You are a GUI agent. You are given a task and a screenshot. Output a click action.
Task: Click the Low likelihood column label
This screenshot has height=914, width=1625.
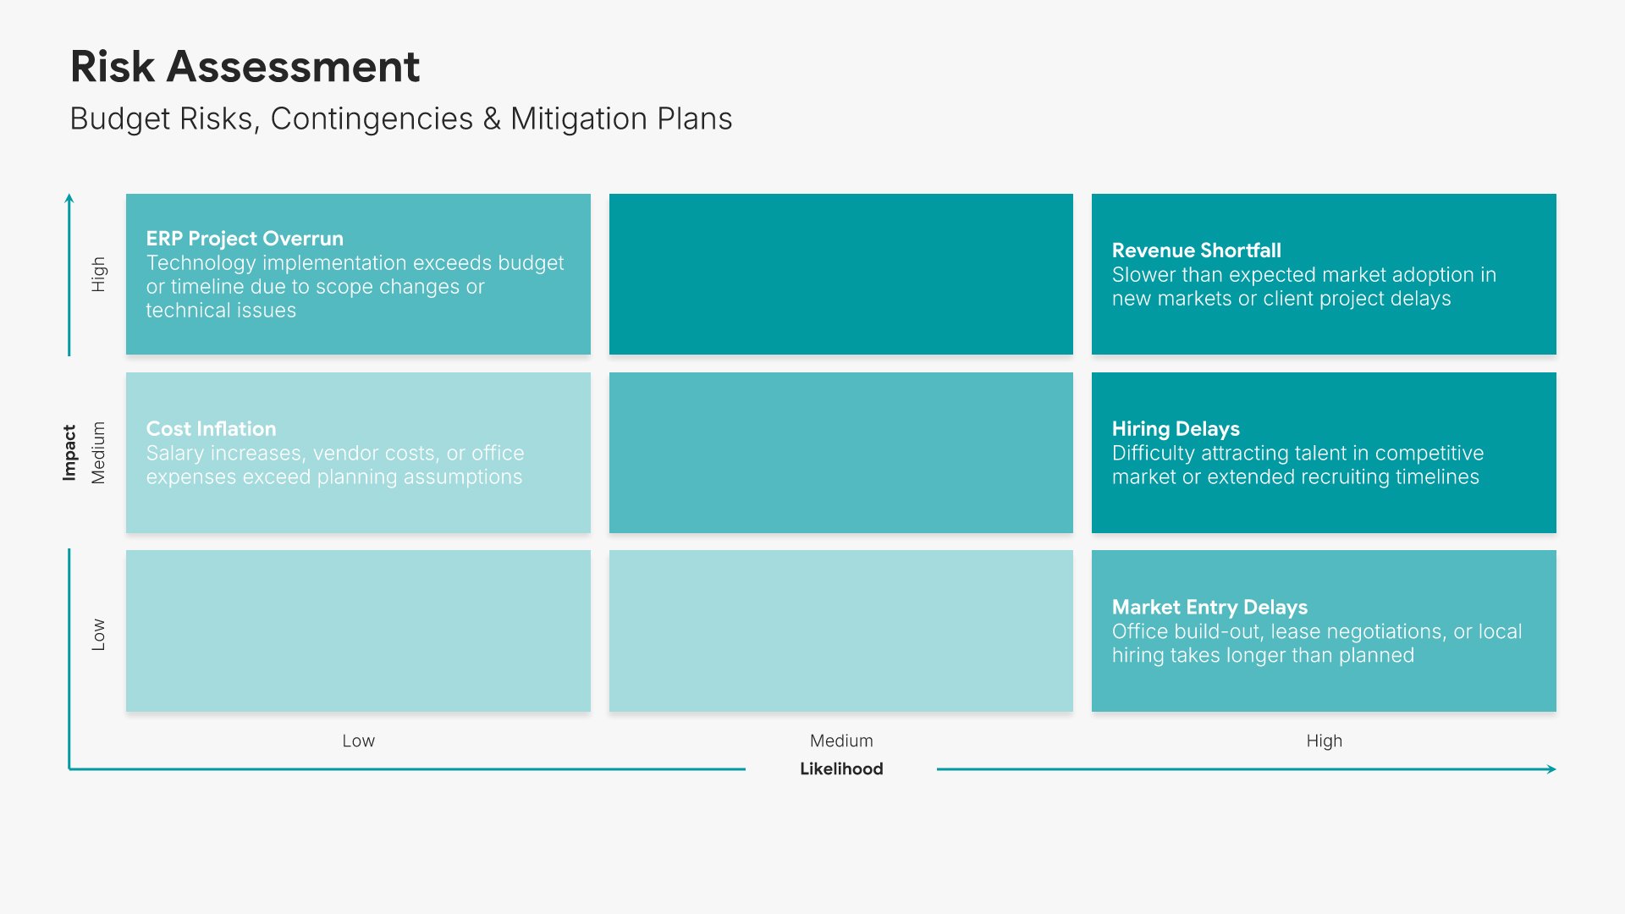point(358,741)
